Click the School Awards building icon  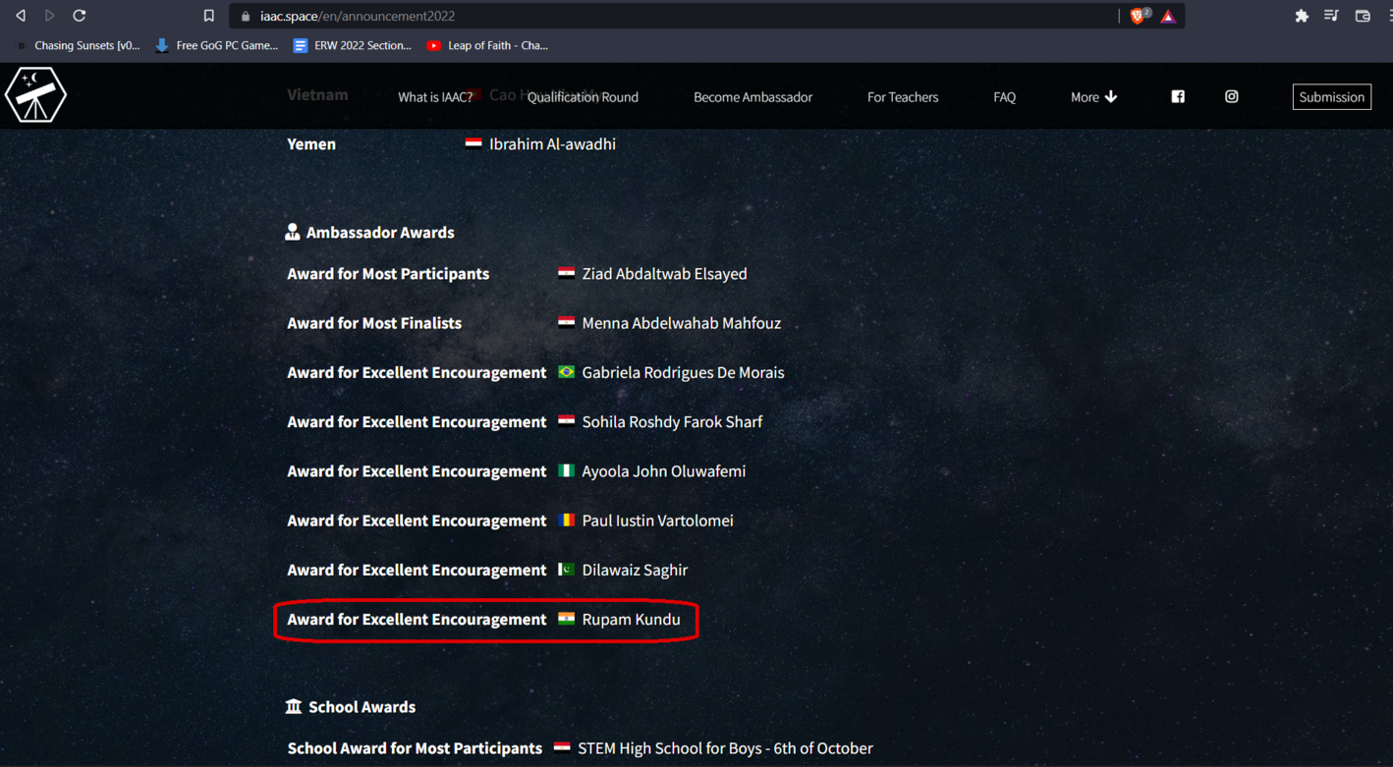point(292,705)
